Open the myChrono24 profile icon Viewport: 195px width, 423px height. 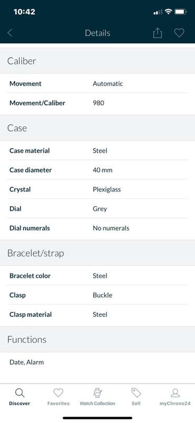(175, 393)
